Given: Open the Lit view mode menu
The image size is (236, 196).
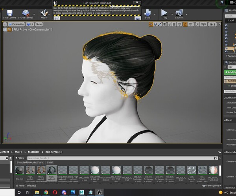Looking at the screenshot, I should 30,24.
